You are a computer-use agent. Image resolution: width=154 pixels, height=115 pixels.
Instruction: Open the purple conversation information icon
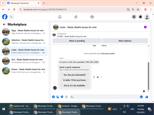pos(145,27)
